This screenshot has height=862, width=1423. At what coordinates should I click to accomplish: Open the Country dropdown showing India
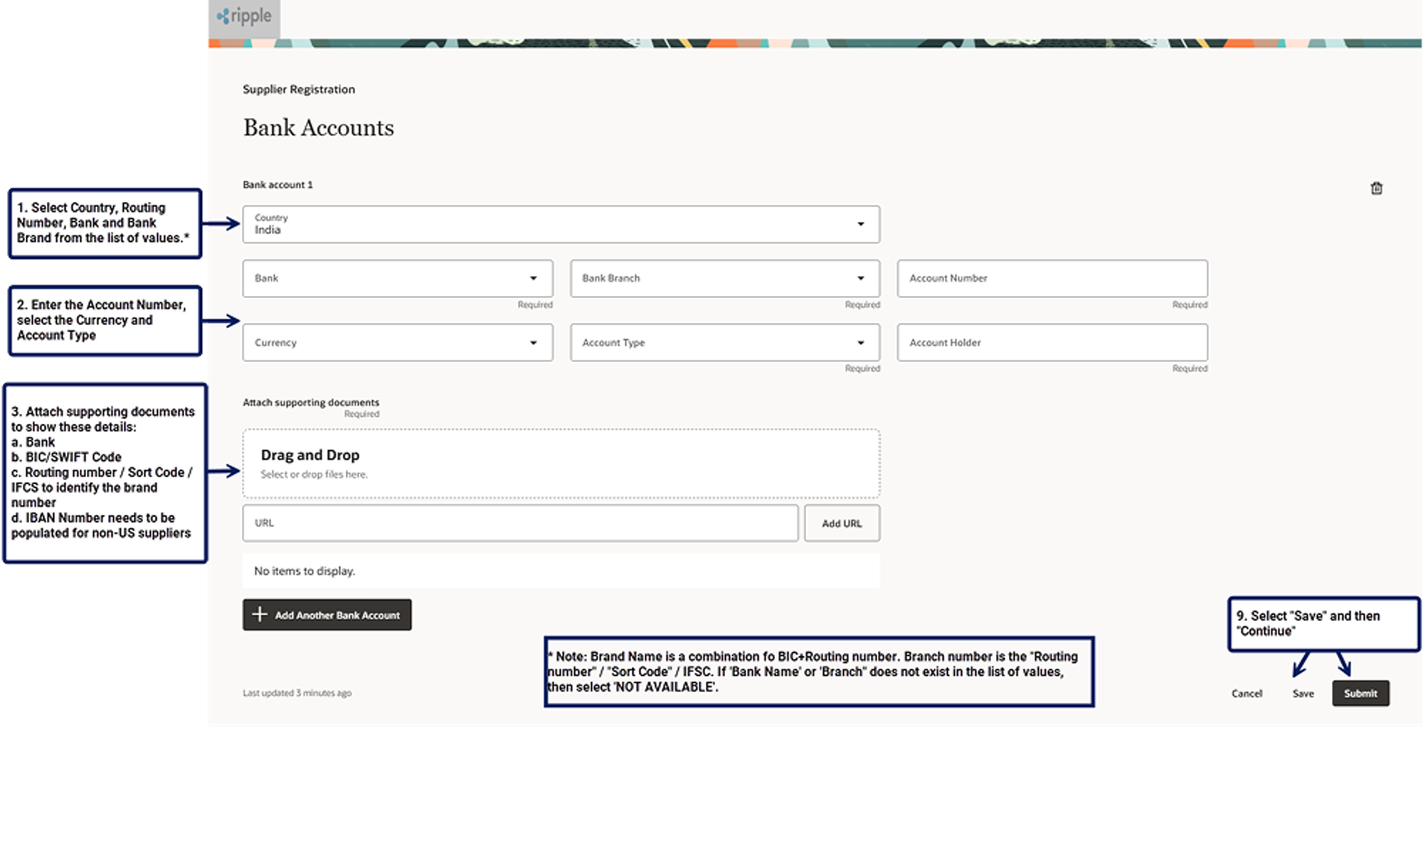[x=561, y=224]
